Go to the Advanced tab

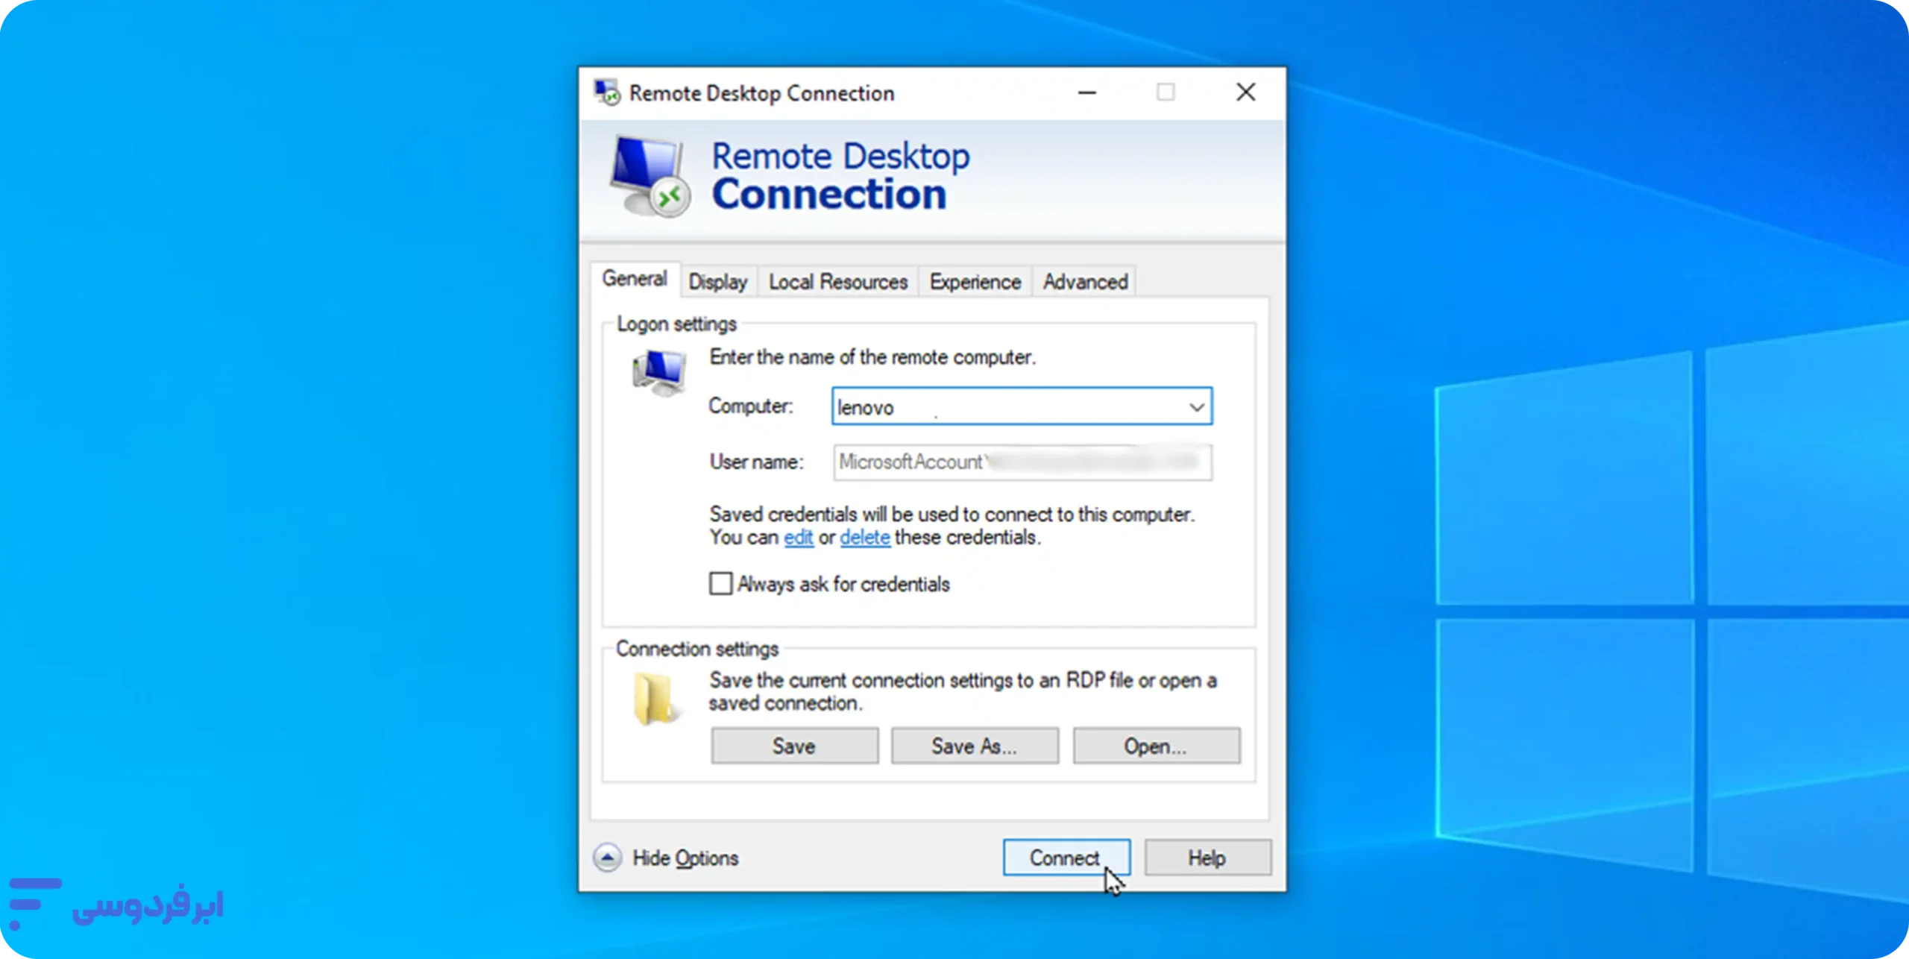(x=1085, y=282)
